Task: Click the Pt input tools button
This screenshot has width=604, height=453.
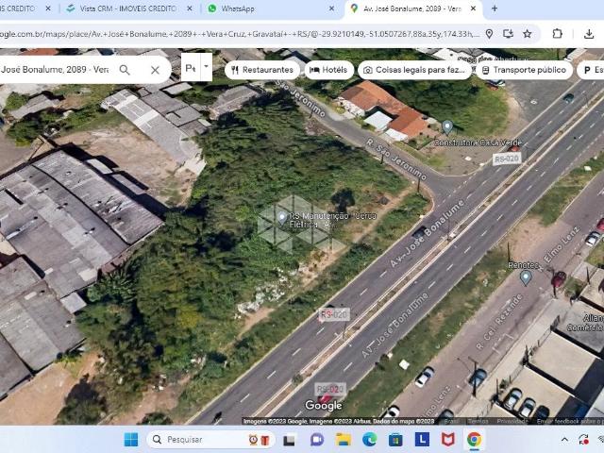Action: (191, 68)
